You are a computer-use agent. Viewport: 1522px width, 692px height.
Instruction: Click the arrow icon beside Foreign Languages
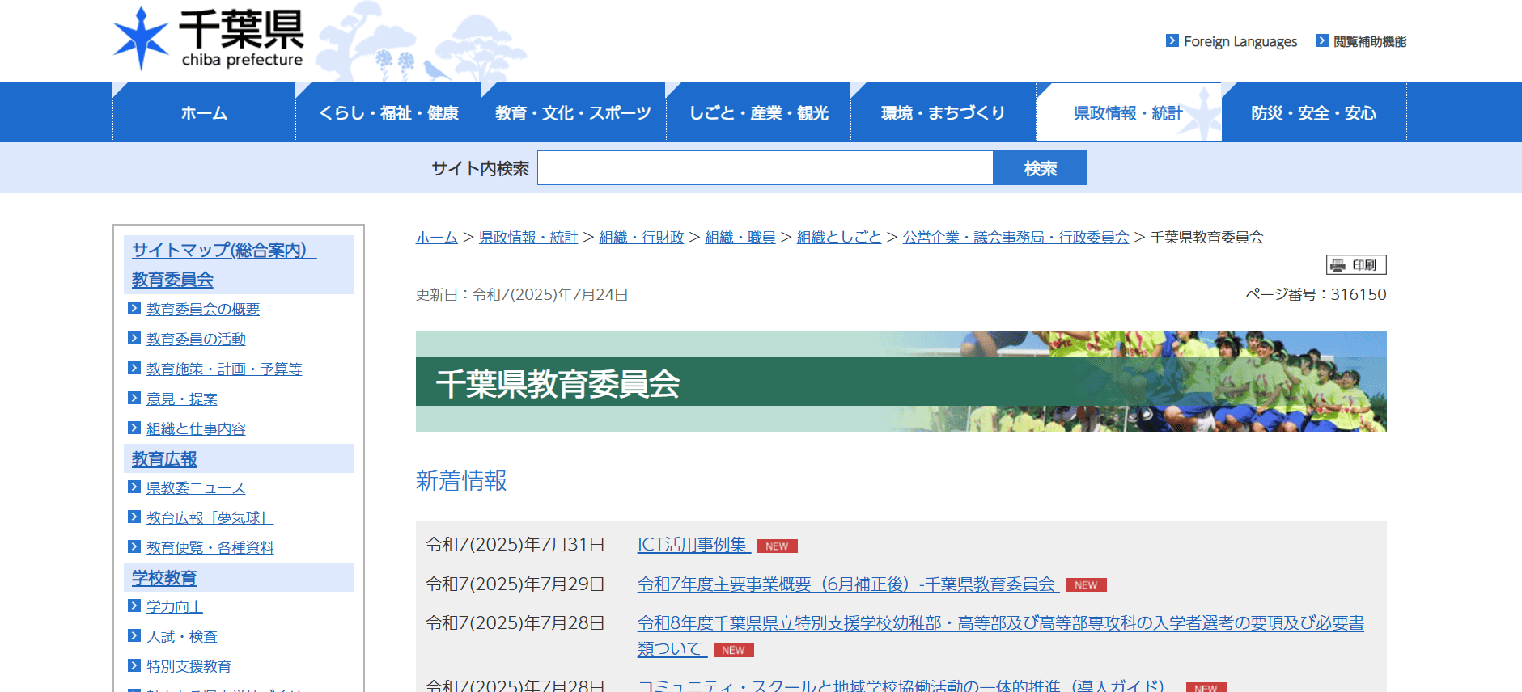pyautogui.click(x=1172, y=40)
